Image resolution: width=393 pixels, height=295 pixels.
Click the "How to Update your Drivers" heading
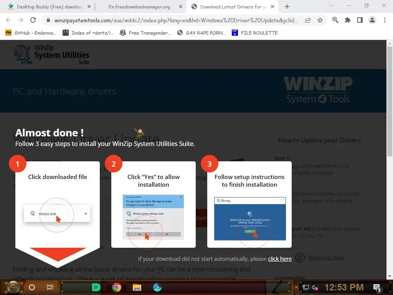pos(319,140)
